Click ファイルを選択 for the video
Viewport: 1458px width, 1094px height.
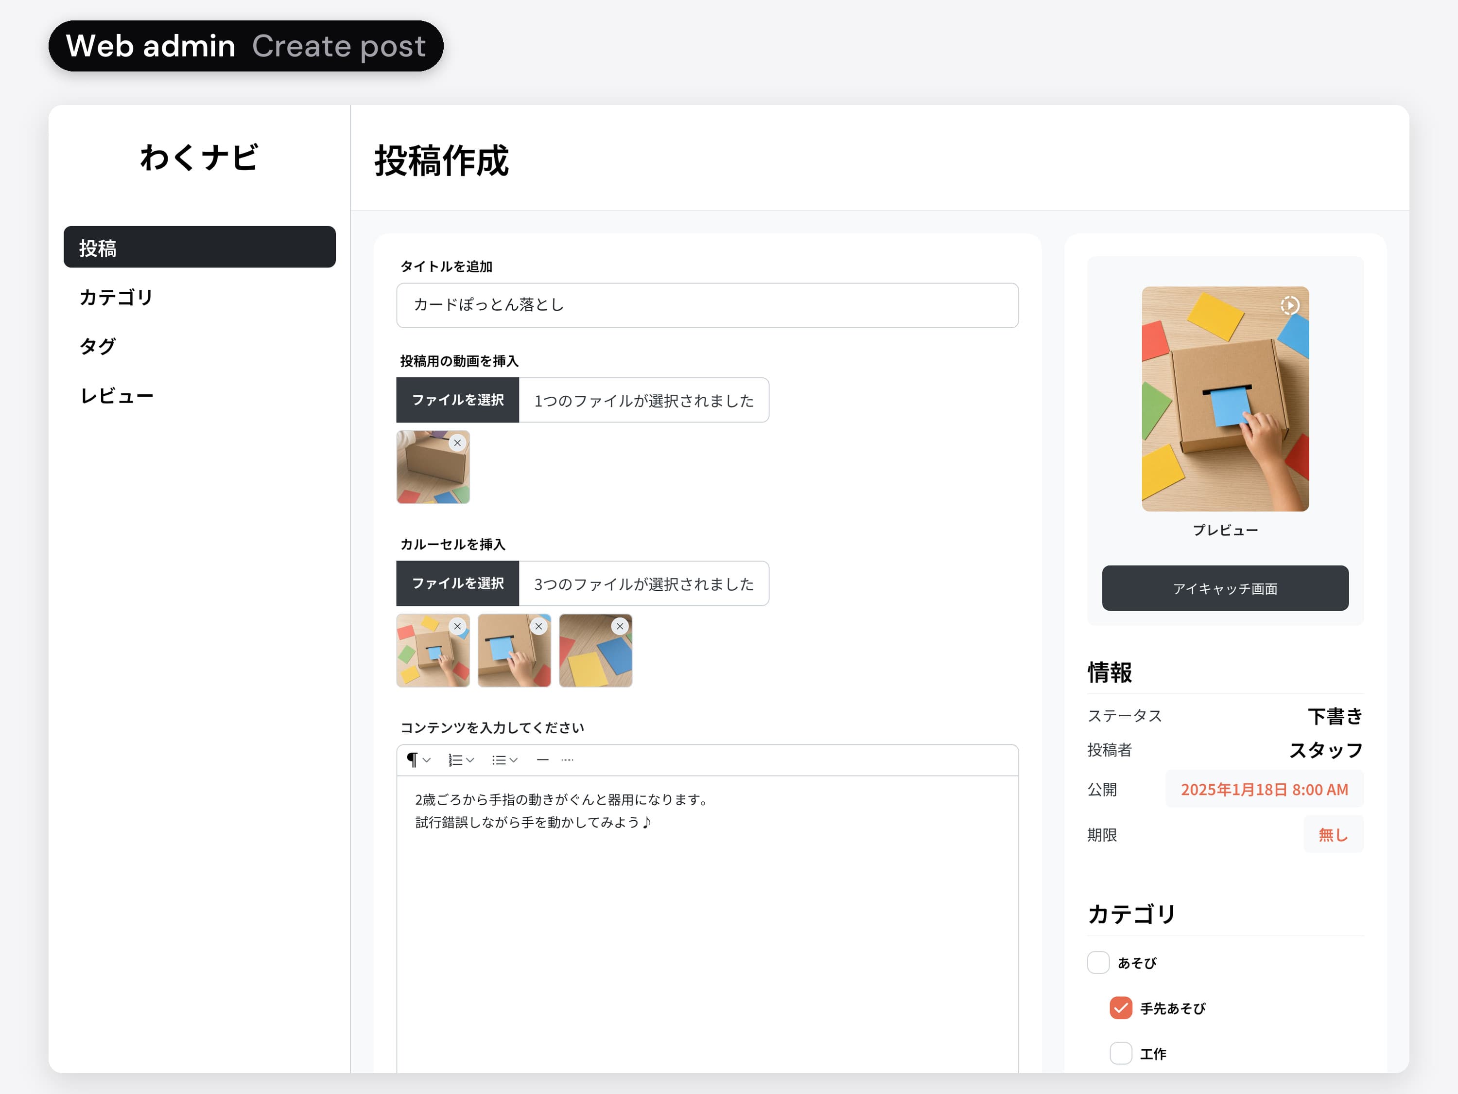tap(457, 400)
